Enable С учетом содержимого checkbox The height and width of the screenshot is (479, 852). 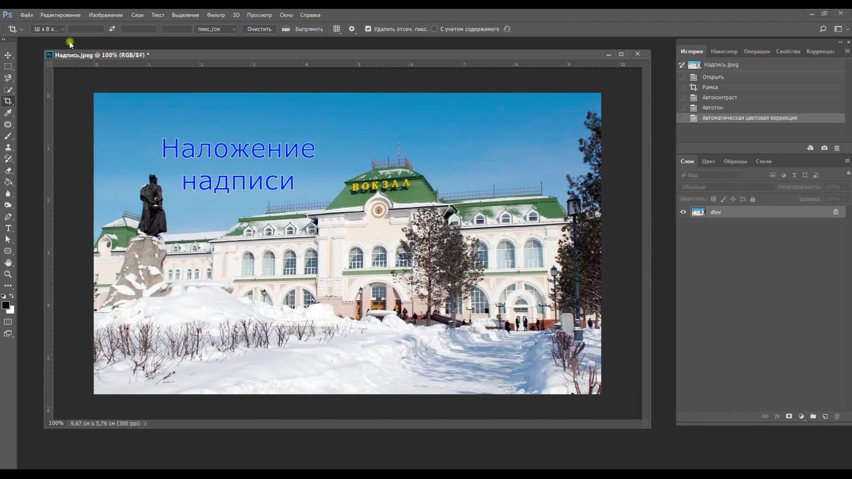click(434, 28)
